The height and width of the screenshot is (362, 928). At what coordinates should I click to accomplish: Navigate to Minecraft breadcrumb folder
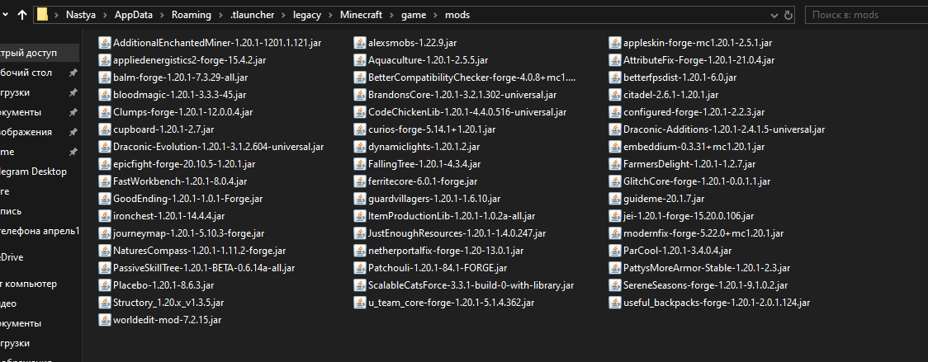click(x=361, y=16)
